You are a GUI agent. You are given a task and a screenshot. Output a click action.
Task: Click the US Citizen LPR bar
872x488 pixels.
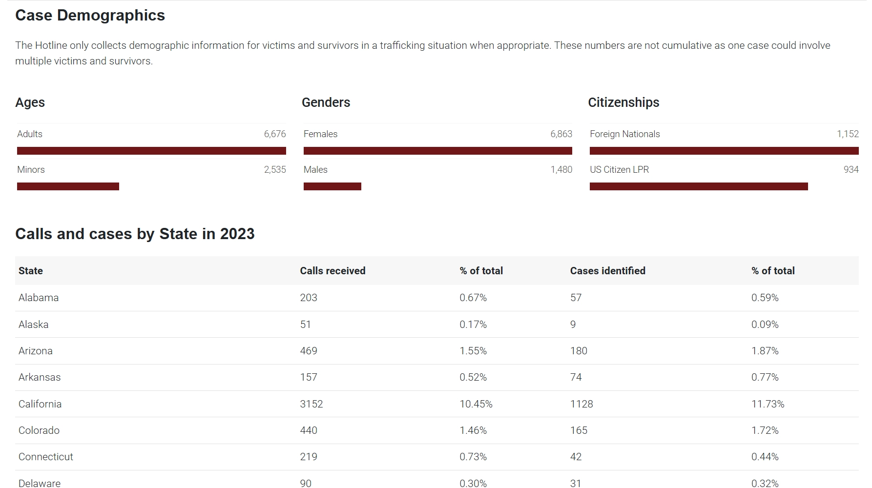[x=698, y=186]
